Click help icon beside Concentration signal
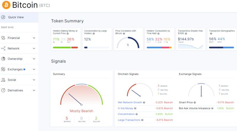The height and width of the screenshot is (131, 237). (x=137, y=114)
